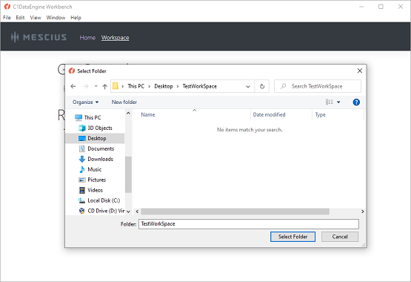Image resolution: width=411 pixels, height=282 pixels.
Task: Click the CD Drive disc icon
Action: click(x=81, y=211)
